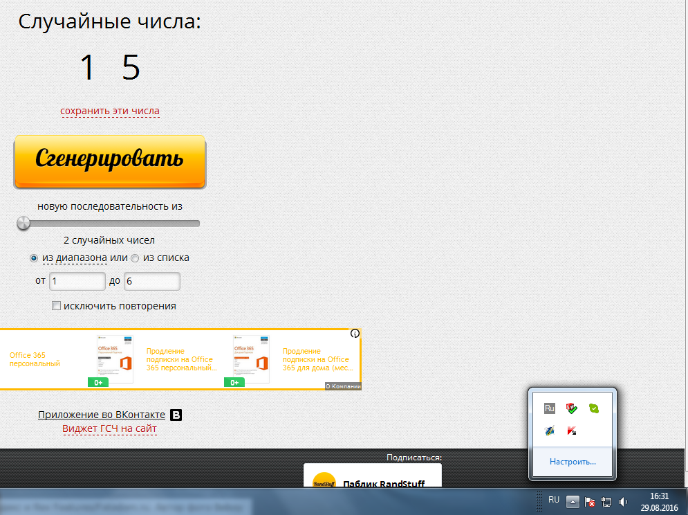Image resolution: width=688 pixels, height=515 pixels.
Task: Open the Kaspersky tray icon
Action: [x=572, y=431]
